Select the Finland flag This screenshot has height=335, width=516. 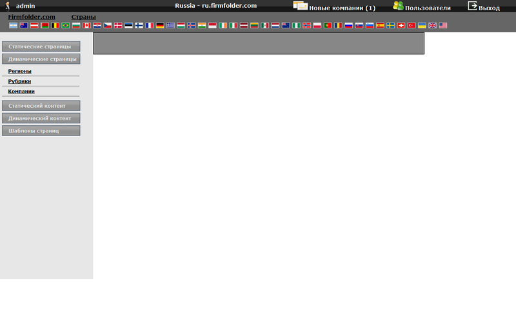click(x=139, y=25)
